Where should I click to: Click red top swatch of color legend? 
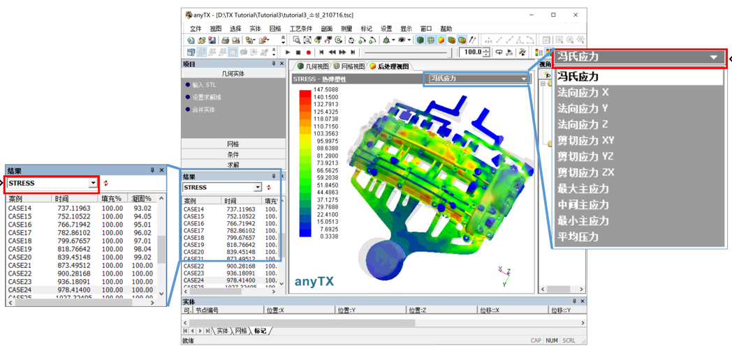(305, 93)
